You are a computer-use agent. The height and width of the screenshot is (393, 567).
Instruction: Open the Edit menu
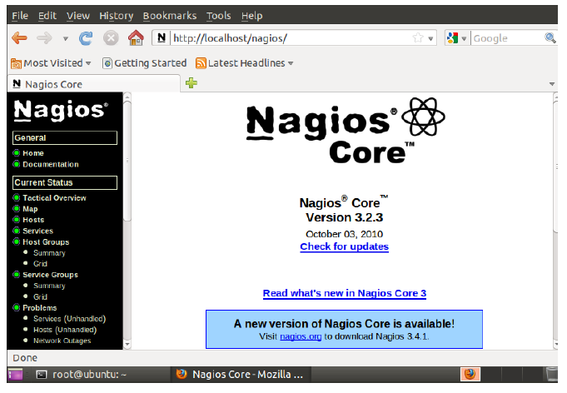(x=47, y=16)
